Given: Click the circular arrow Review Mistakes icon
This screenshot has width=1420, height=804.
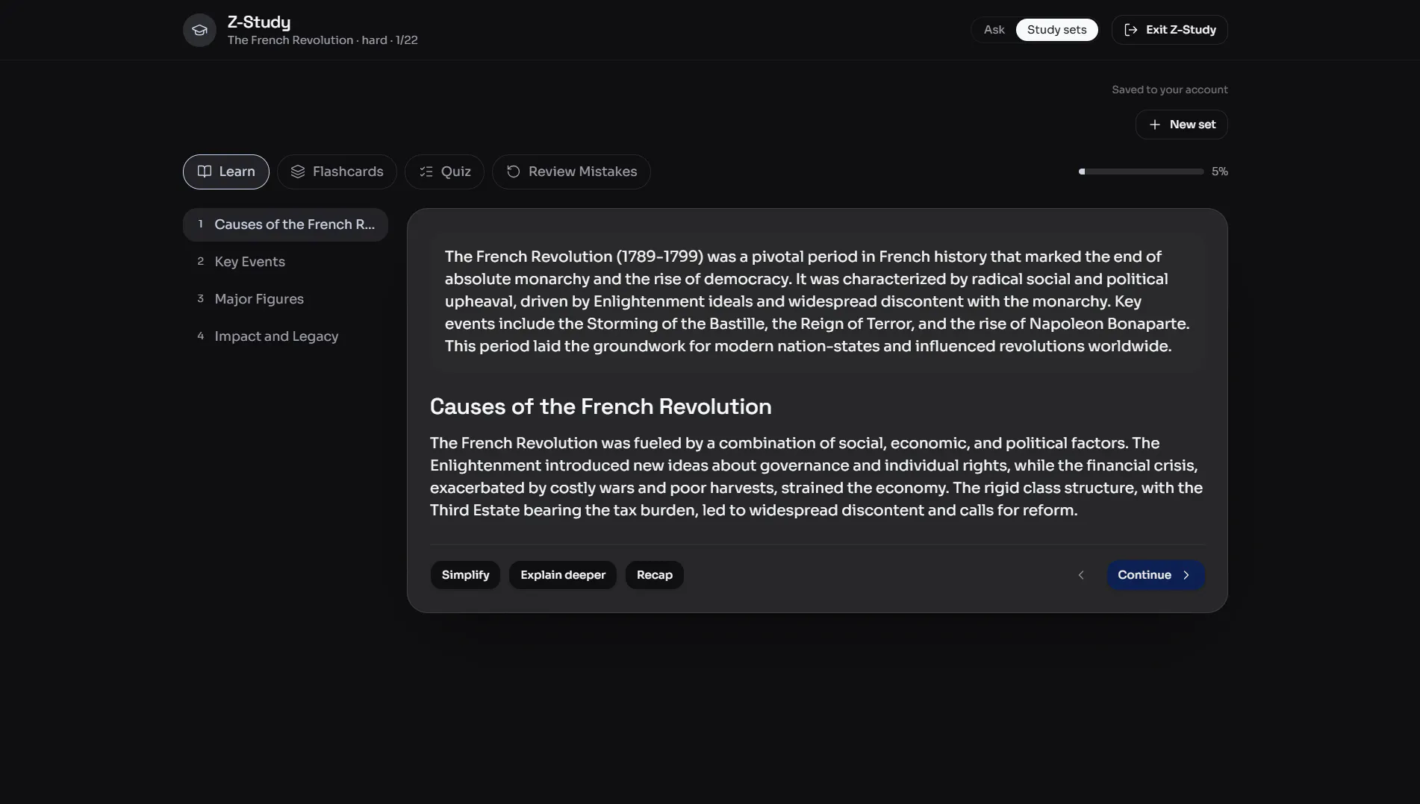Looking at the screenshot, I should [x=513, y=172].
